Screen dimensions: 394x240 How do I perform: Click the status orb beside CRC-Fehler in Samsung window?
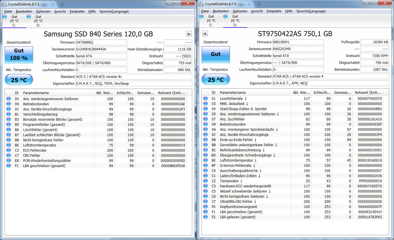(x=9, y=156)
